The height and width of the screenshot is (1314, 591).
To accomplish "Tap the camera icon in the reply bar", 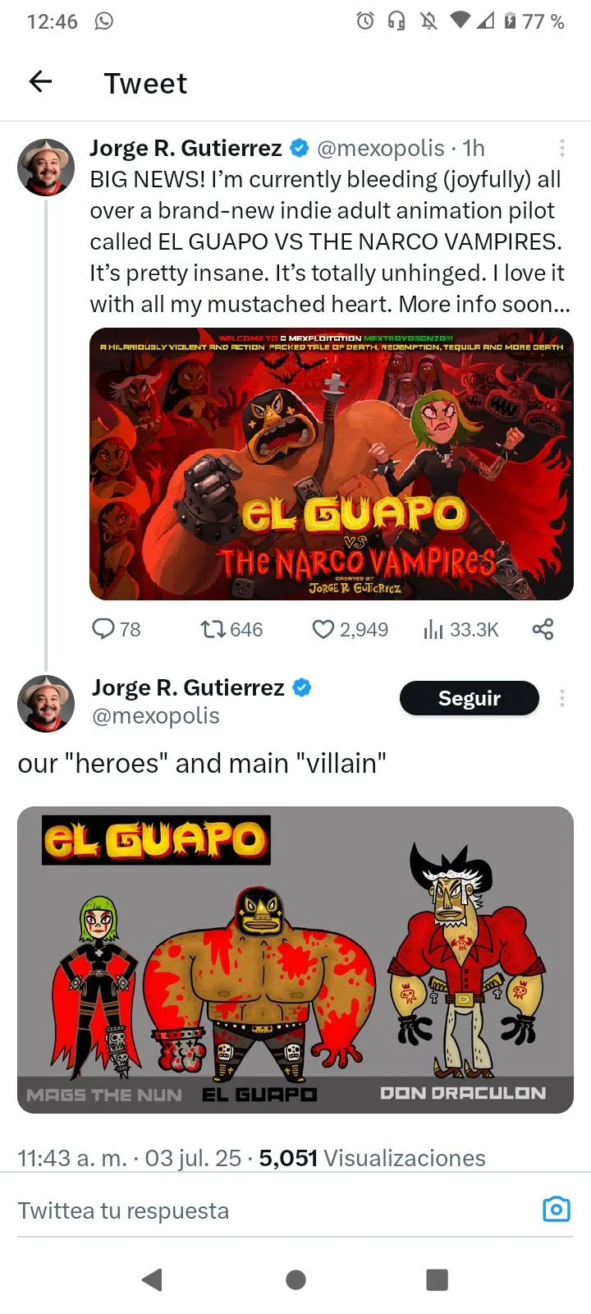I will 557,1209.
